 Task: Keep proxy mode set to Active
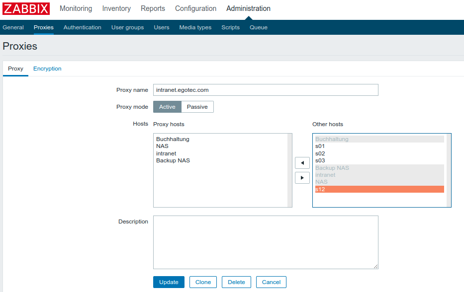tap(167, 106)
